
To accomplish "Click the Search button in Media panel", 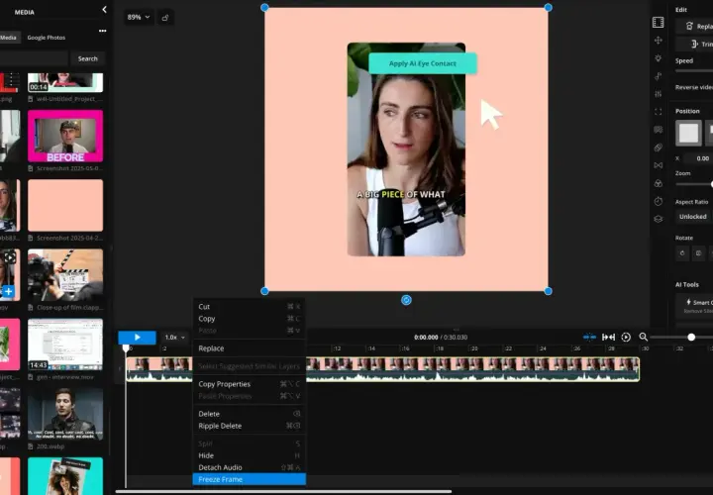I will pyautogui.click(x=88, y=58).
